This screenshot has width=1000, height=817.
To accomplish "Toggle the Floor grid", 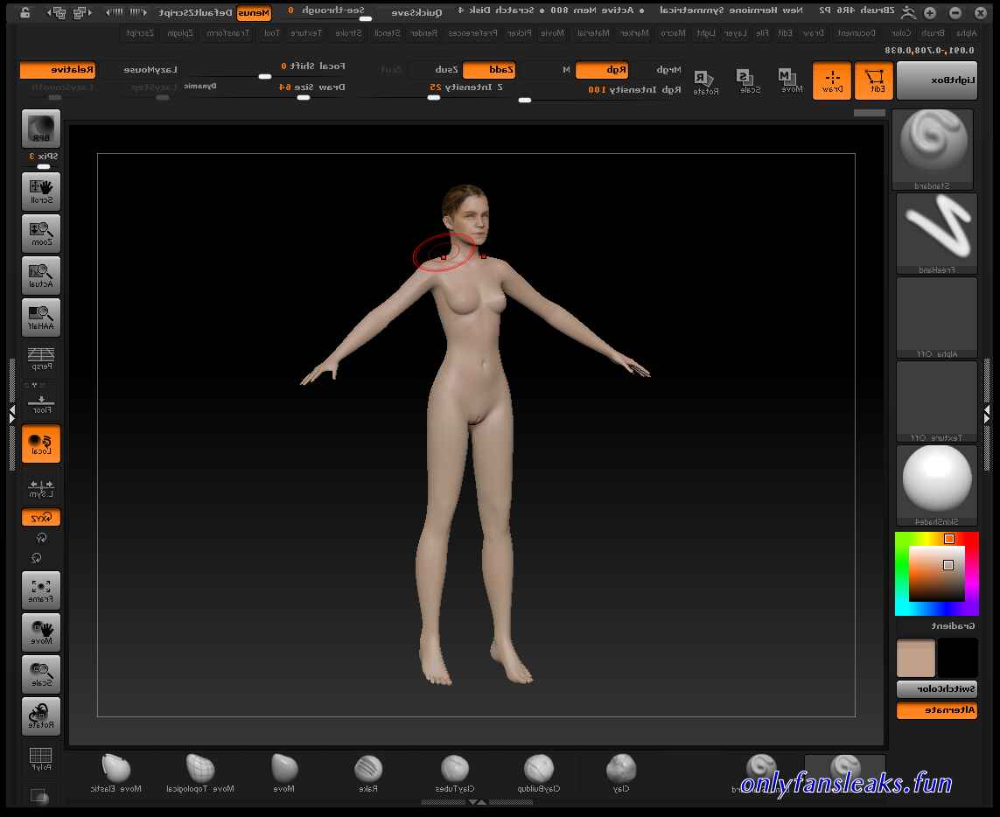I will [41, 403].
